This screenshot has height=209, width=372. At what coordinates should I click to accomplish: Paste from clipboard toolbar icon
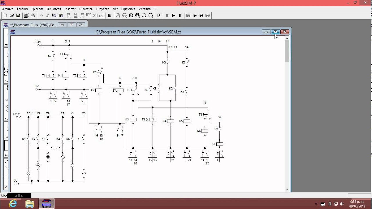point(61,16)
